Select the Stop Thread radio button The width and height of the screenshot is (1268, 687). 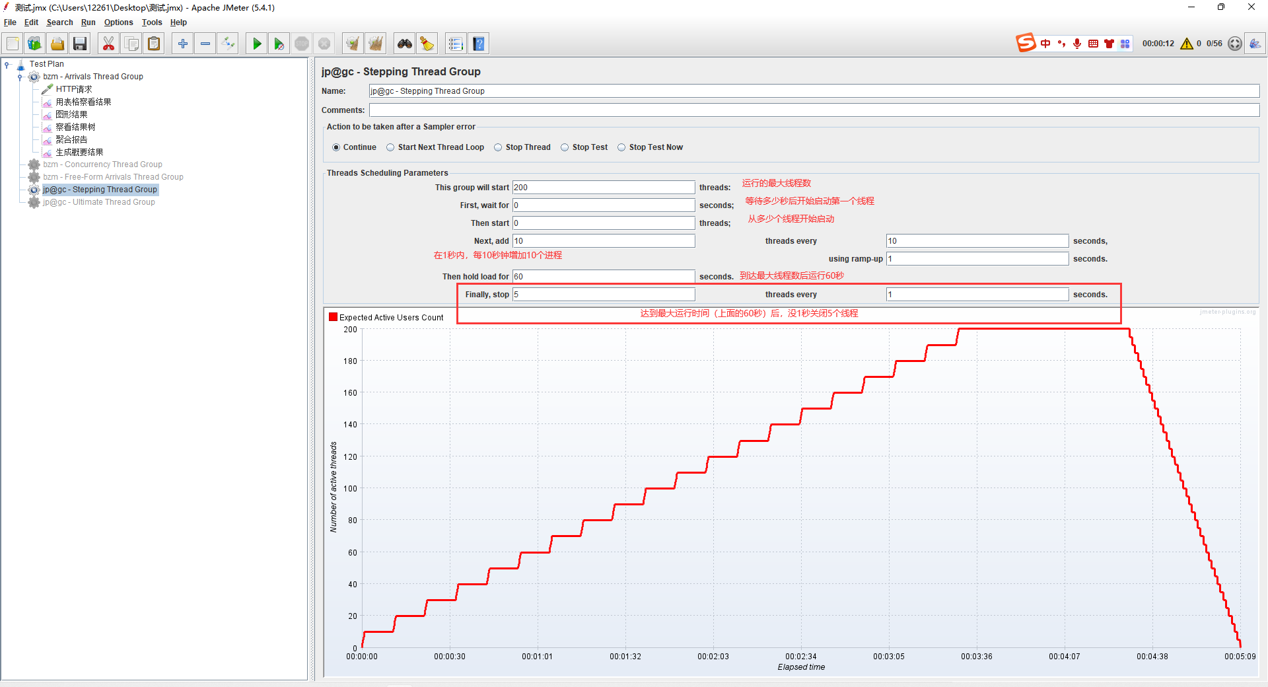(498, 147)
